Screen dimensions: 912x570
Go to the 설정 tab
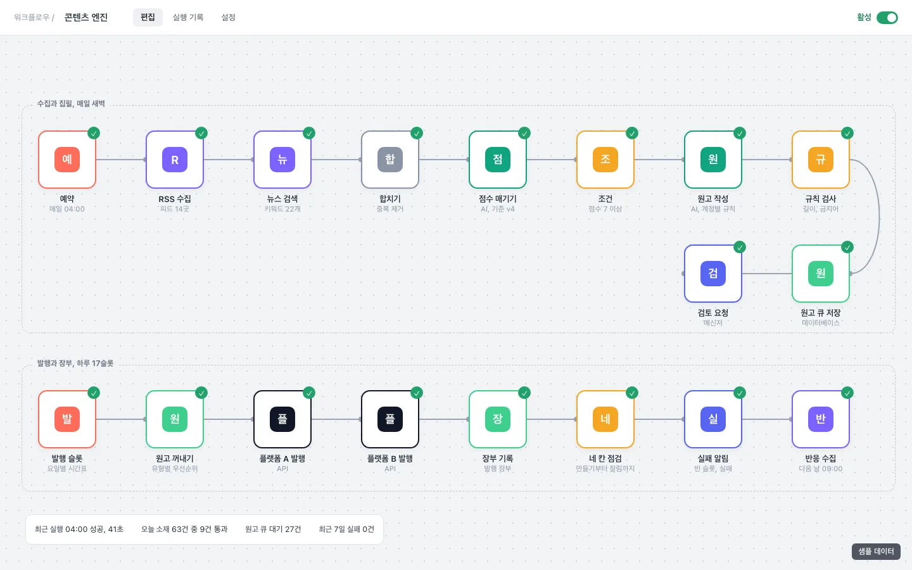coord(229,17)
